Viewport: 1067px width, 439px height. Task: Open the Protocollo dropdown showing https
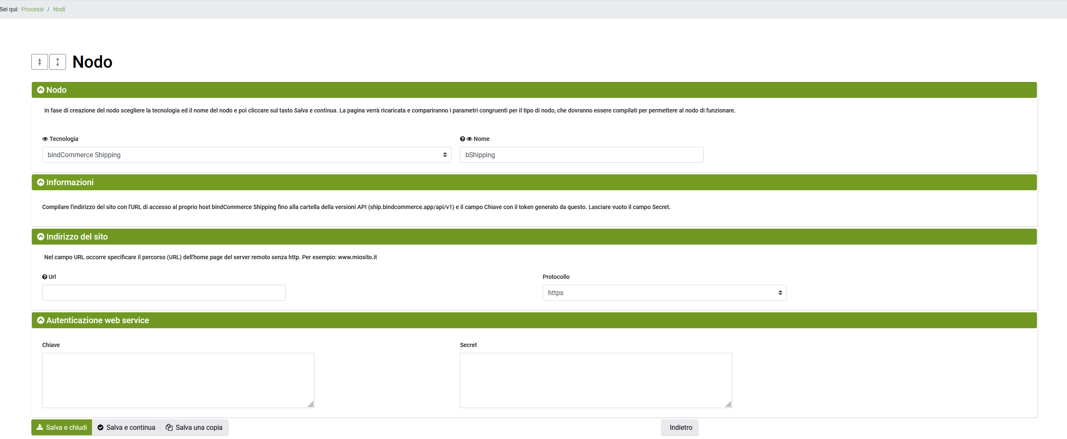point(664,293)
